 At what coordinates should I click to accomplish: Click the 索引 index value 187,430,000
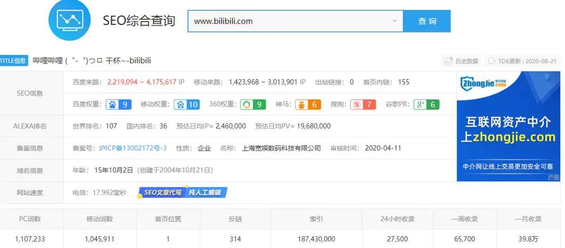316,239
